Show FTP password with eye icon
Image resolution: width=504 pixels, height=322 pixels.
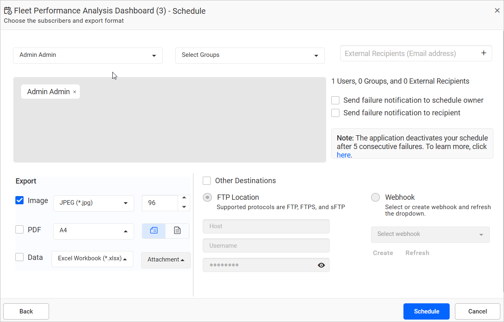pyautogui.click(x=321, y=265)
